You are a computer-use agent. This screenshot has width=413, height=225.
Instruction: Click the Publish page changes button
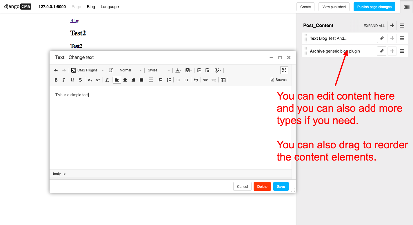coord(374,7)
